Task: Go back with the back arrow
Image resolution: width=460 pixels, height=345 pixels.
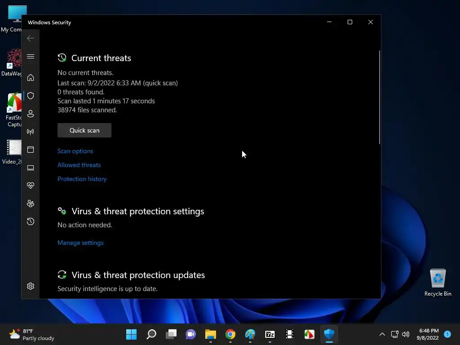Action: tap(31, 38)
